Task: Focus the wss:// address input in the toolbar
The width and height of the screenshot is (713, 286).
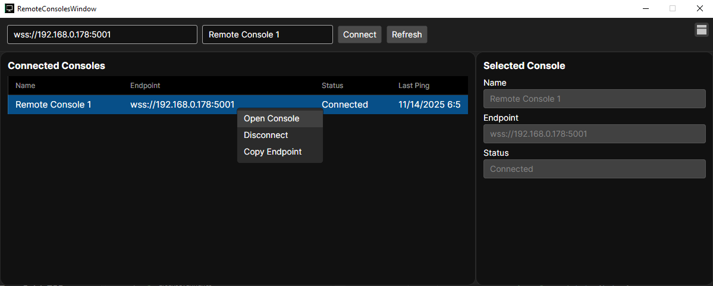Action: coord(102,34)
